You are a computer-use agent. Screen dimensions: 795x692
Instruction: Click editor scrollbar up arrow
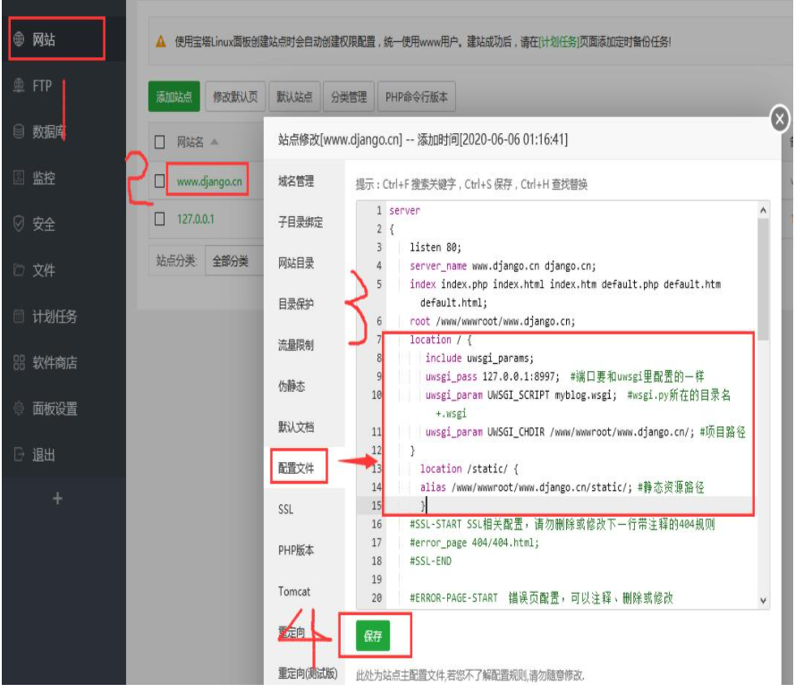[763, 210]
